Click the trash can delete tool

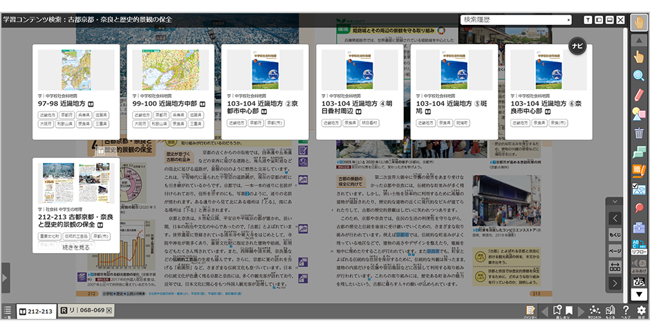(x=639, y=133)
